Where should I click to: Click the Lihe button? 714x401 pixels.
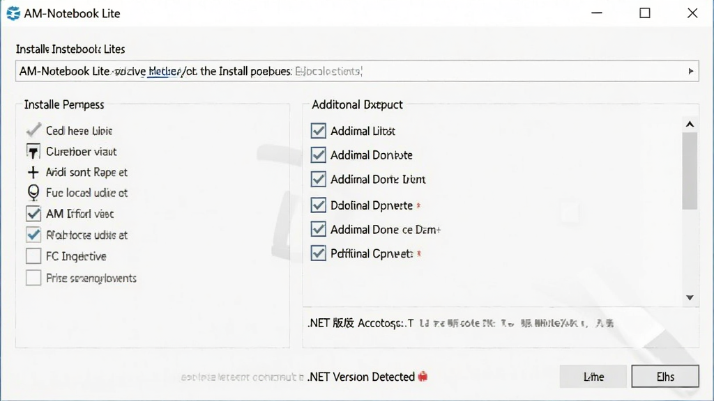click(593, 377)
